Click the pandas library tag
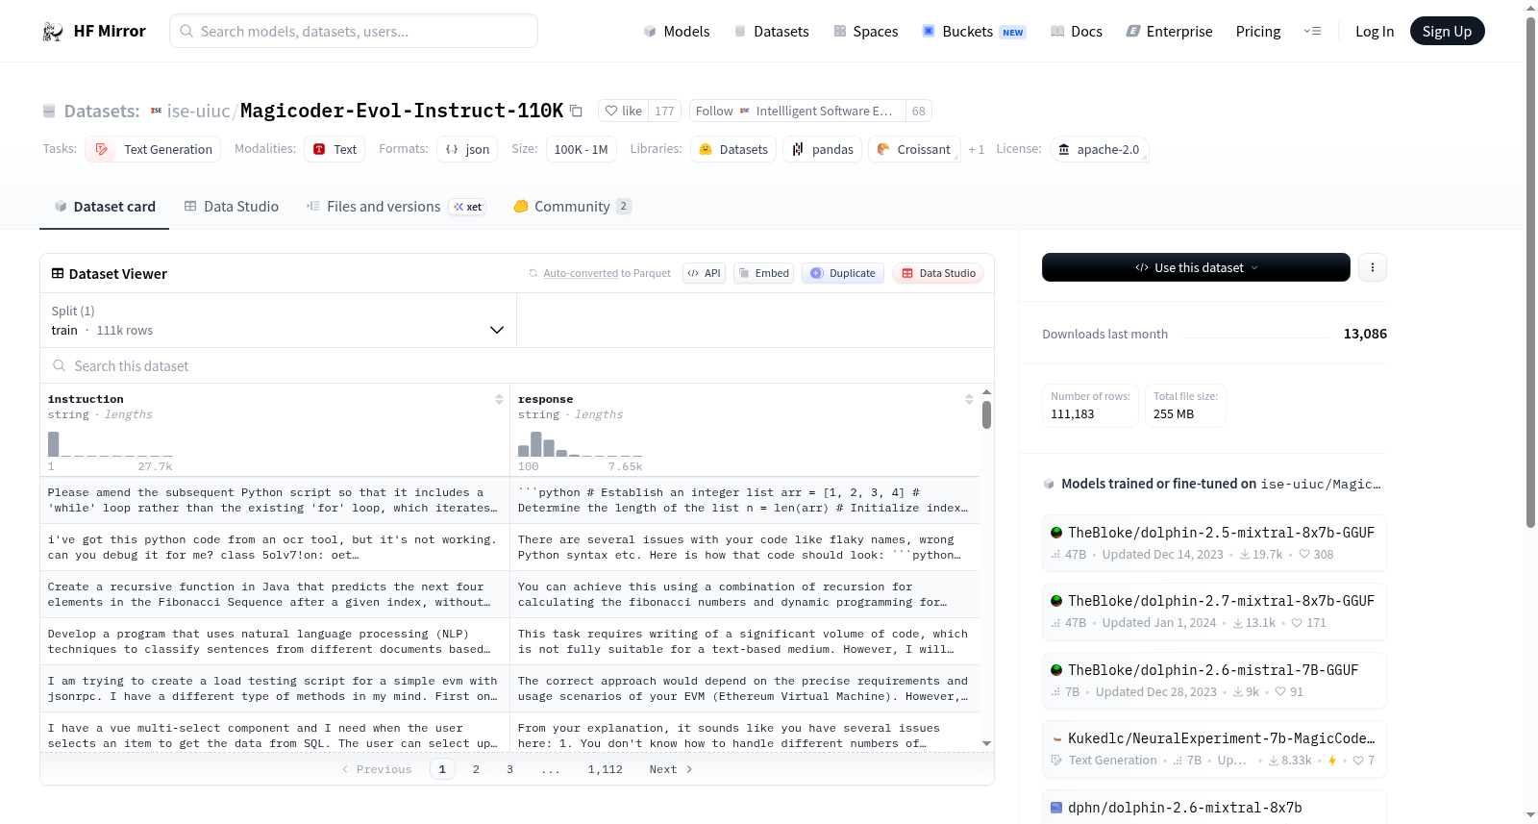The image size is (1538, 824). pyautogui.click(x=823, y=149)
